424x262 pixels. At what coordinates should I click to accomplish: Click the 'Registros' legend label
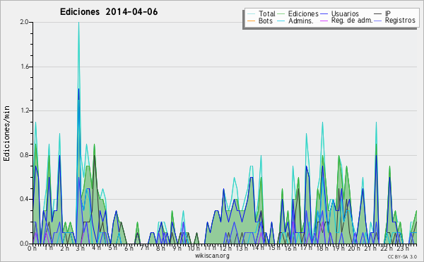400,21
